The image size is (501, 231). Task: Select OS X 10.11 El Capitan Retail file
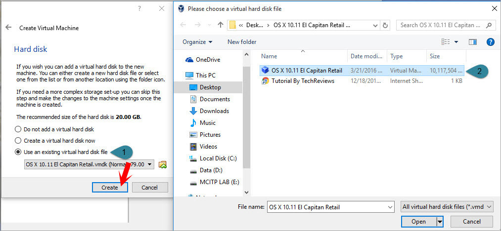click(363, 71)
